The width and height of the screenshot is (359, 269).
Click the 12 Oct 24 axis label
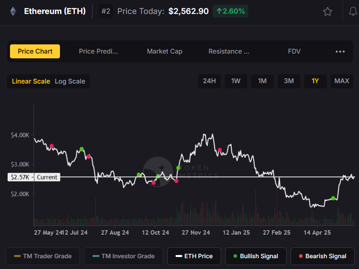[x=156, y=233]
